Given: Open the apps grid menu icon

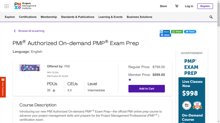Looking at the screenshot, I should (7, 6).
